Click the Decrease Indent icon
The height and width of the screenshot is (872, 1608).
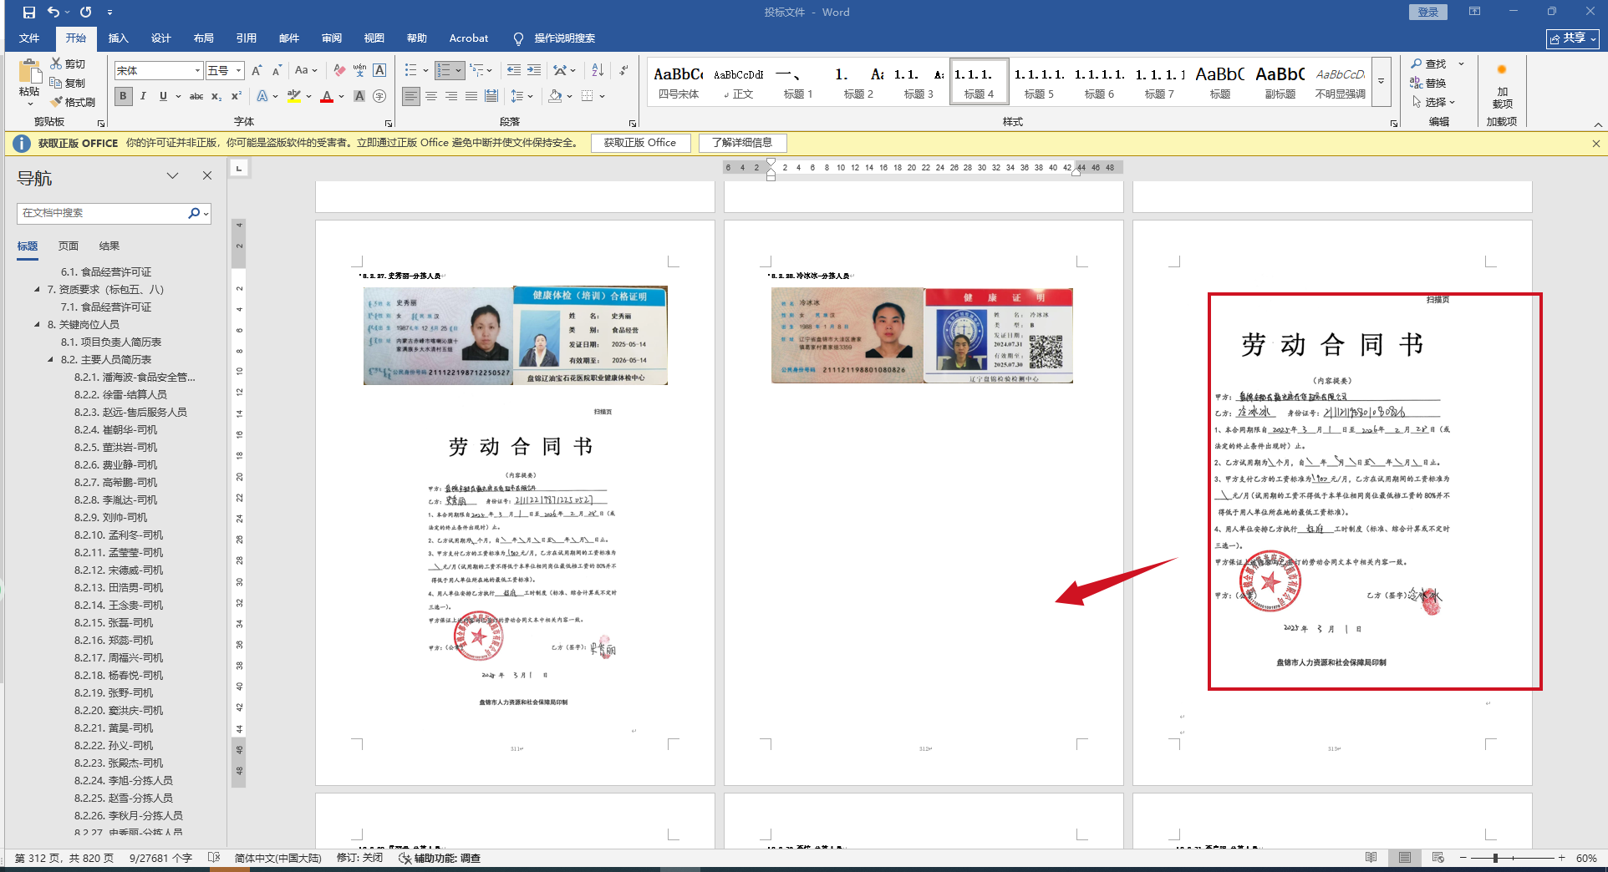[x=514, y=71]
